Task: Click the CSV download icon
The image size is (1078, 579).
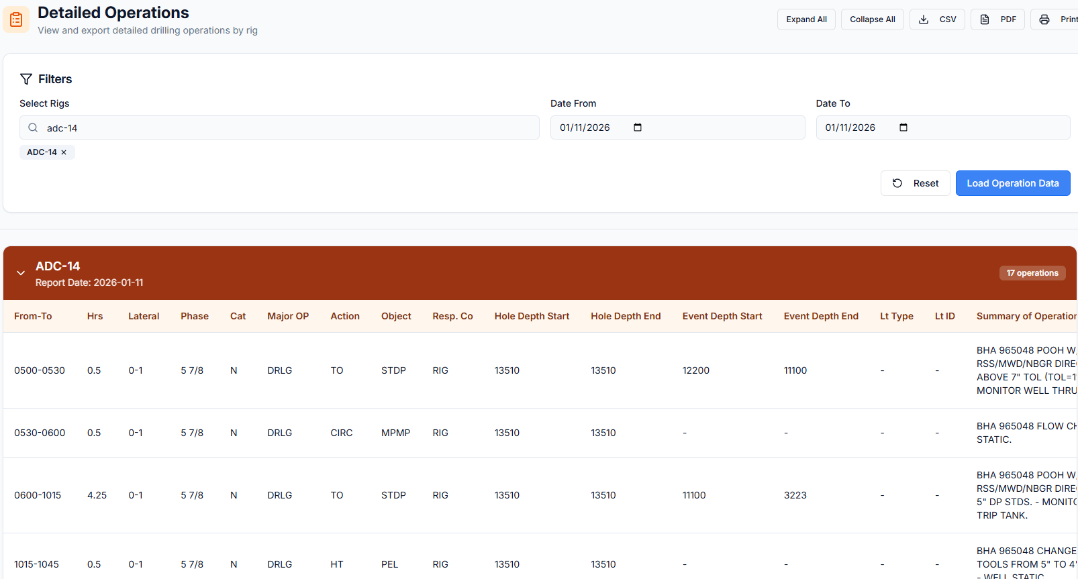Action: [x=924, y=19]
